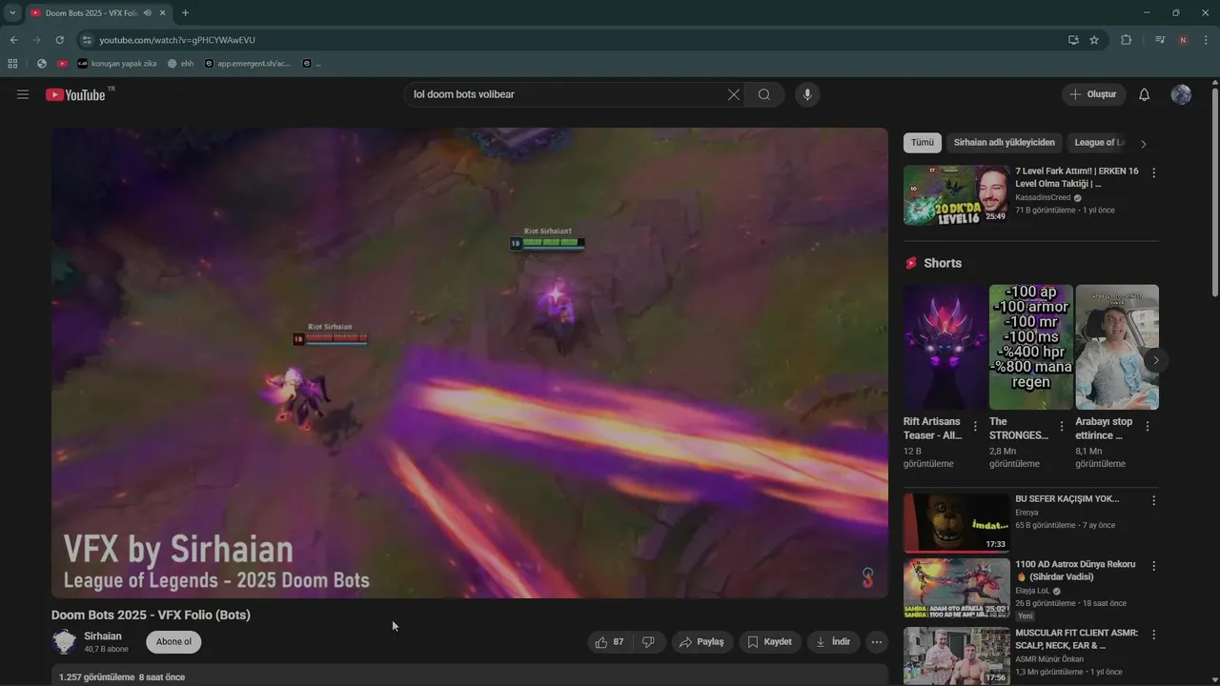Like the video with thumbs-up
Screen dimensions: 1220x686
coord(610,642)
